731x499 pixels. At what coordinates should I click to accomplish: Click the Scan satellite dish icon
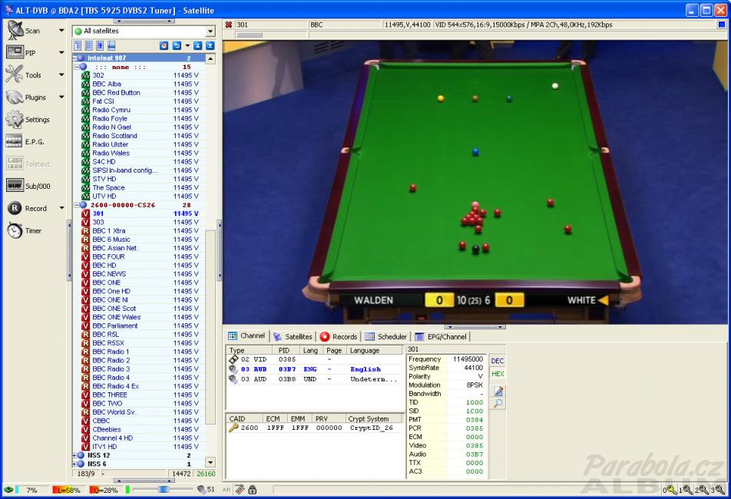pos(15,30)
